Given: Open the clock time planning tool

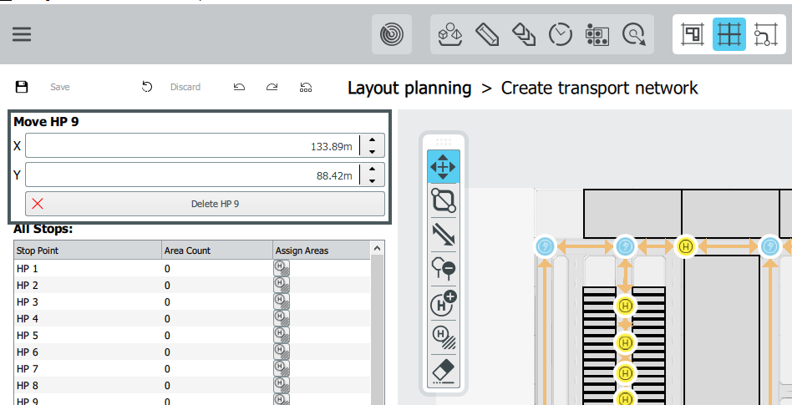Looking at the screenshot, I should pyautogui.click(x=561, y=34).
